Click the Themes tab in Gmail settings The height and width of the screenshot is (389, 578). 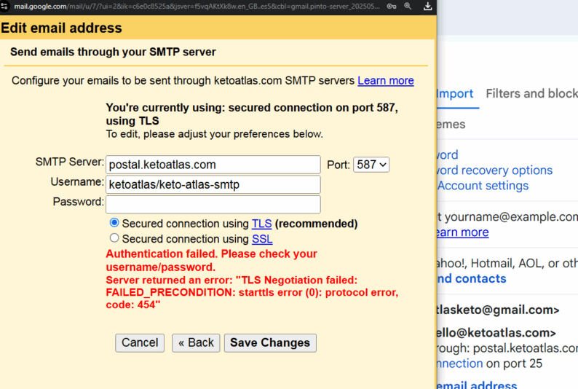(x=451, y=125)
